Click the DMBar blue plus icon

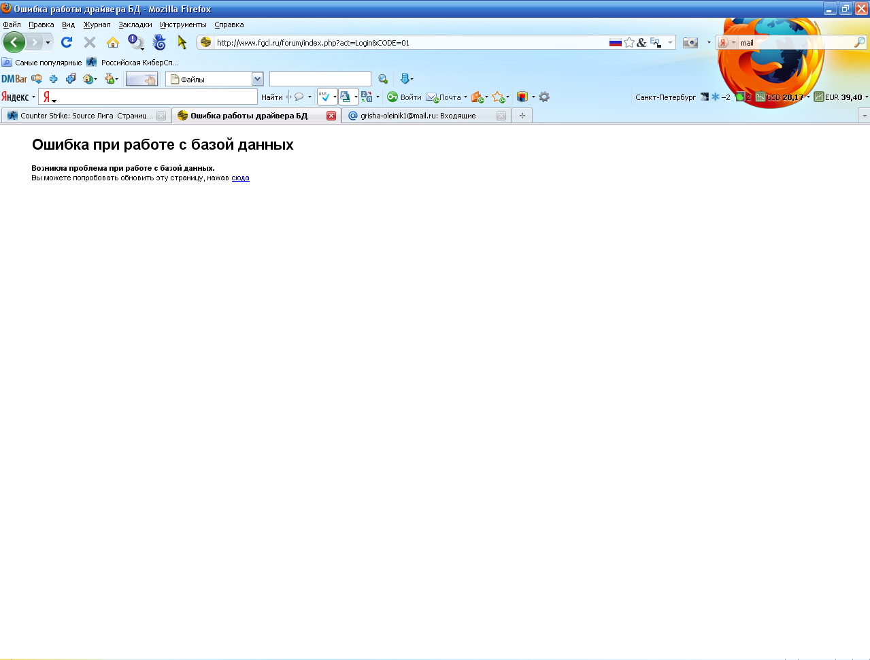point(54,79)
